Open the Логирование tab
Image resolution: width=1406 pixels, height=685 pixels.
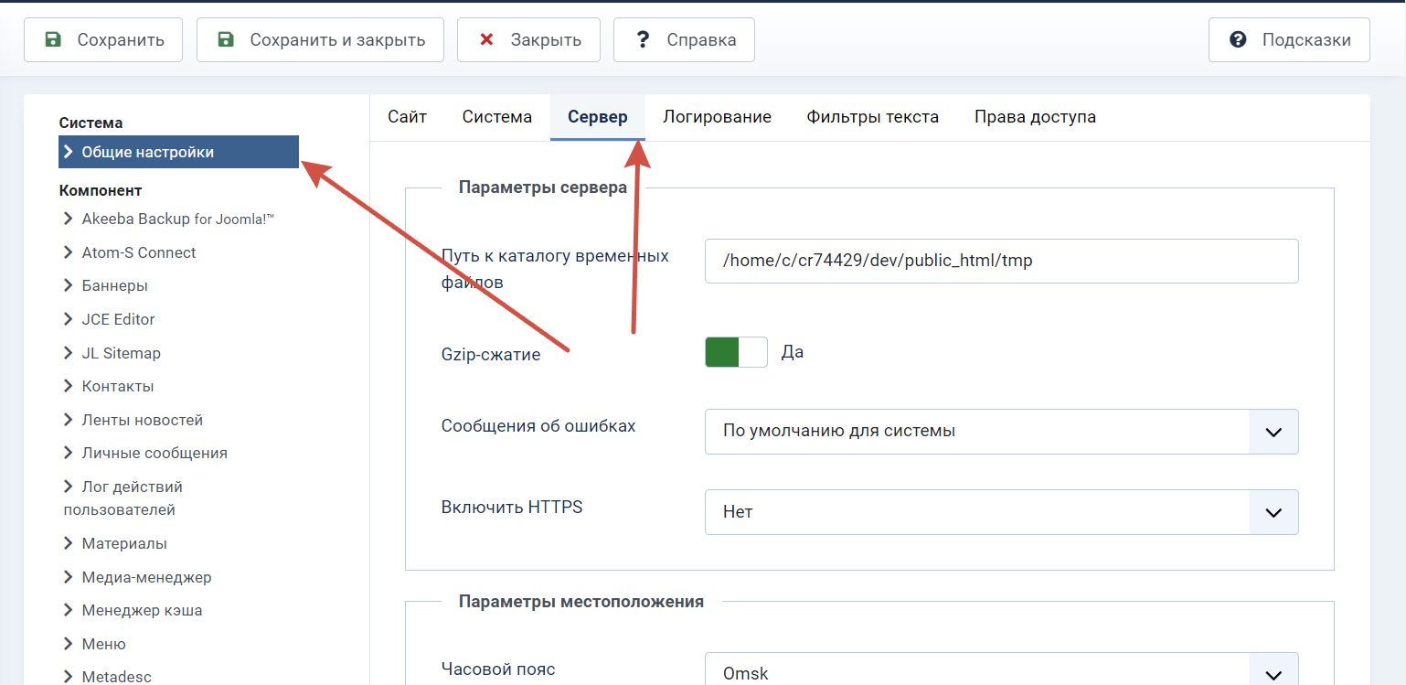coord(718,117)
